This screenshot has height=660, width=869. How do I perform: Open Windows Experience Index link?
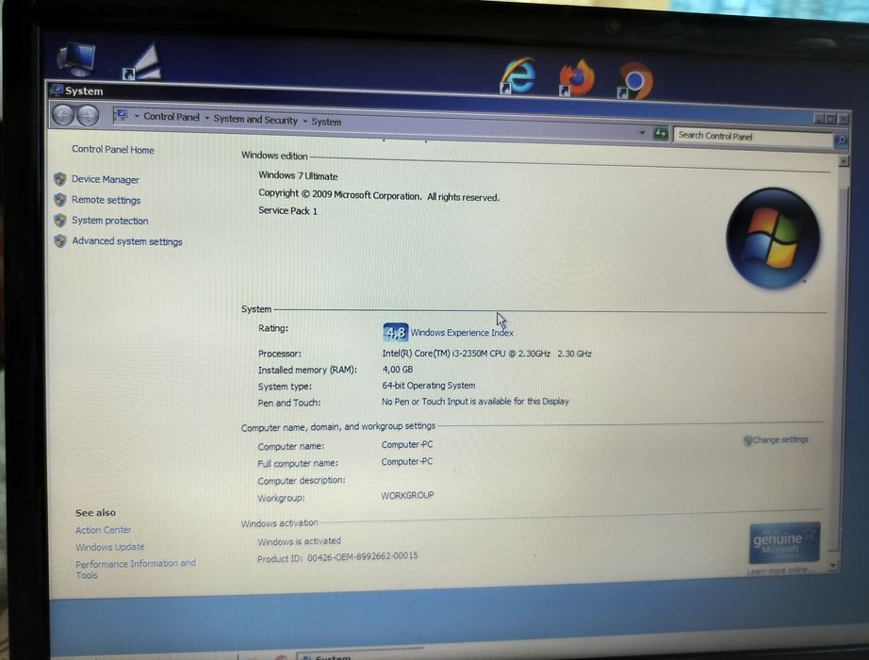point(462,332)
